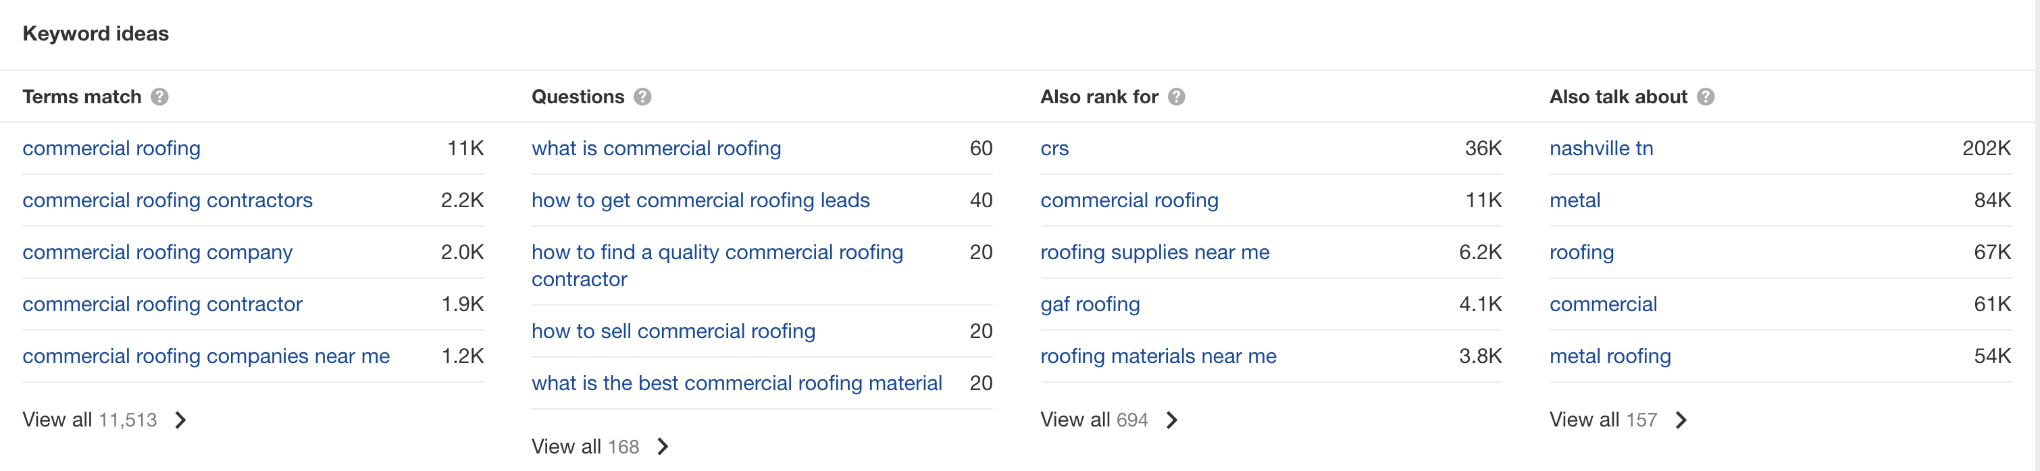Viewport: 2040px width, 471px height.
Task: Expand View all 168 questions
Action: pos(601,447)
